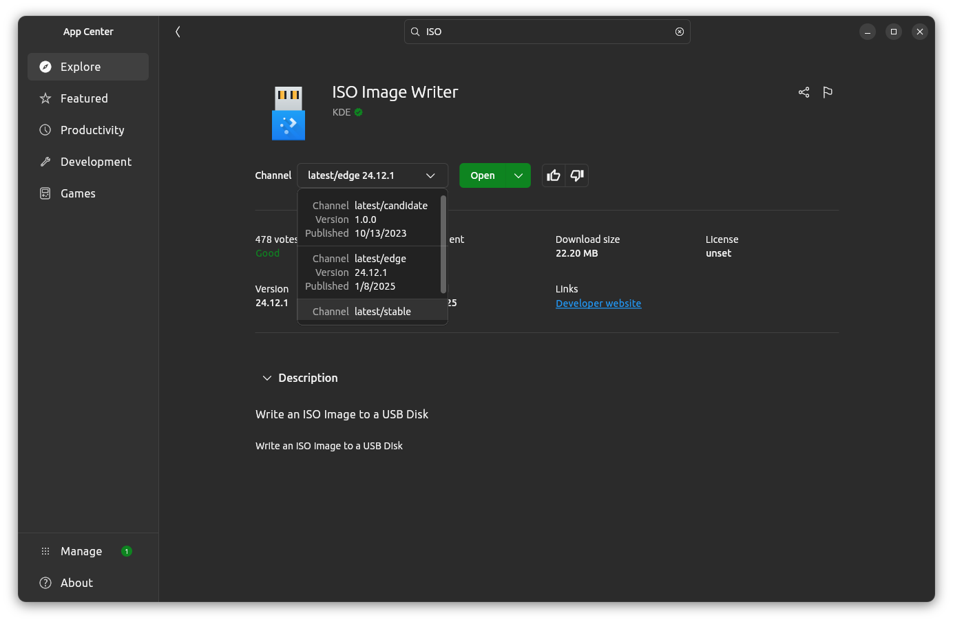Screen dimensions: 953x622
Task: Open the About page
Action: tap(88, 583)
